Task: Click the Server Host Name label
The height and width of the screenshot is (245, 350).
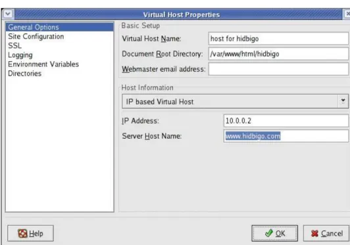Action: coord(152,136)
